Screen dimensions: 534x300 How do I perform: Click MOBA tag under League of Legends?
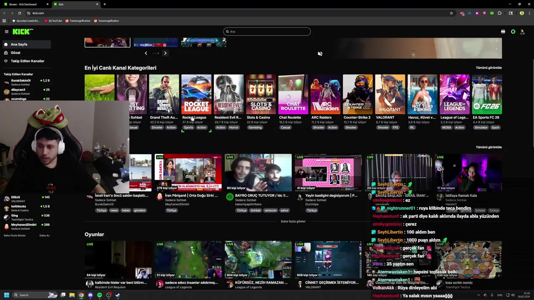(x=447, y=127)
